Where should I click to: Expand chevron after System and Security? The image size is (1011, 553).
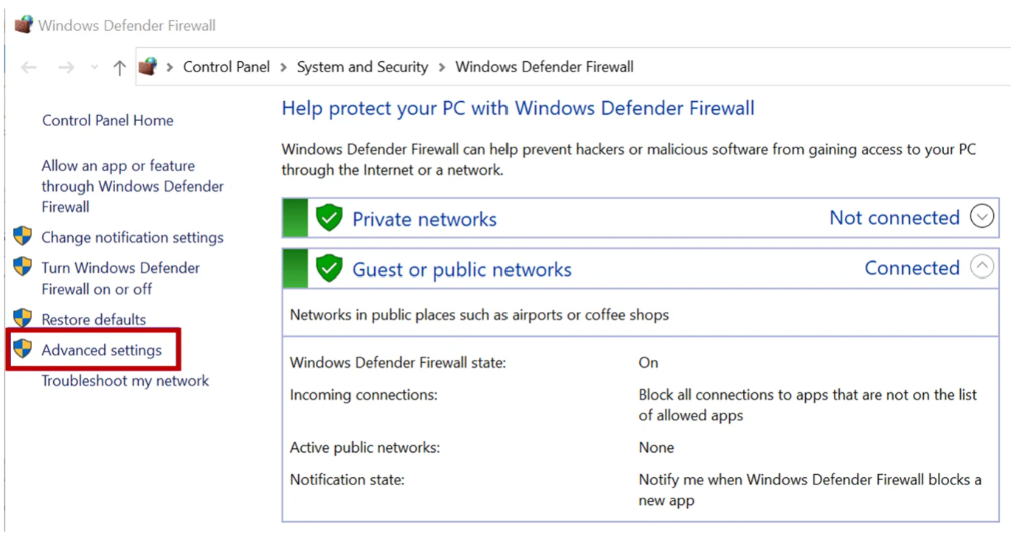click(x=442, y=67)
